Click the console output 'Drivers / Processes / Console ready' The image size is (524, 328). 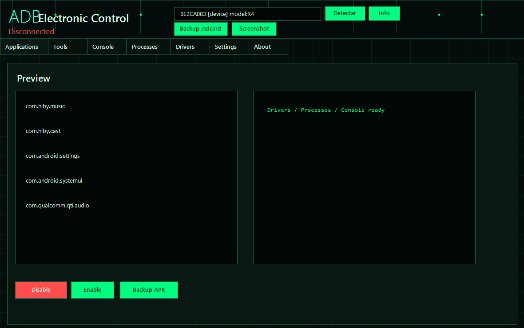[x=326, y=110]
